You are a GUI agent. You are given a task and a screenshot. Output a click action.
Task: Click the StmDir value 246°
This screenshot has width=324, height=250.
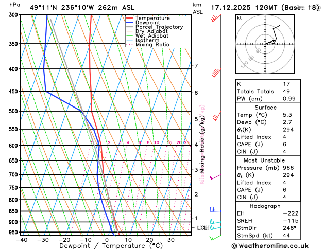click(x=289, y=228)
